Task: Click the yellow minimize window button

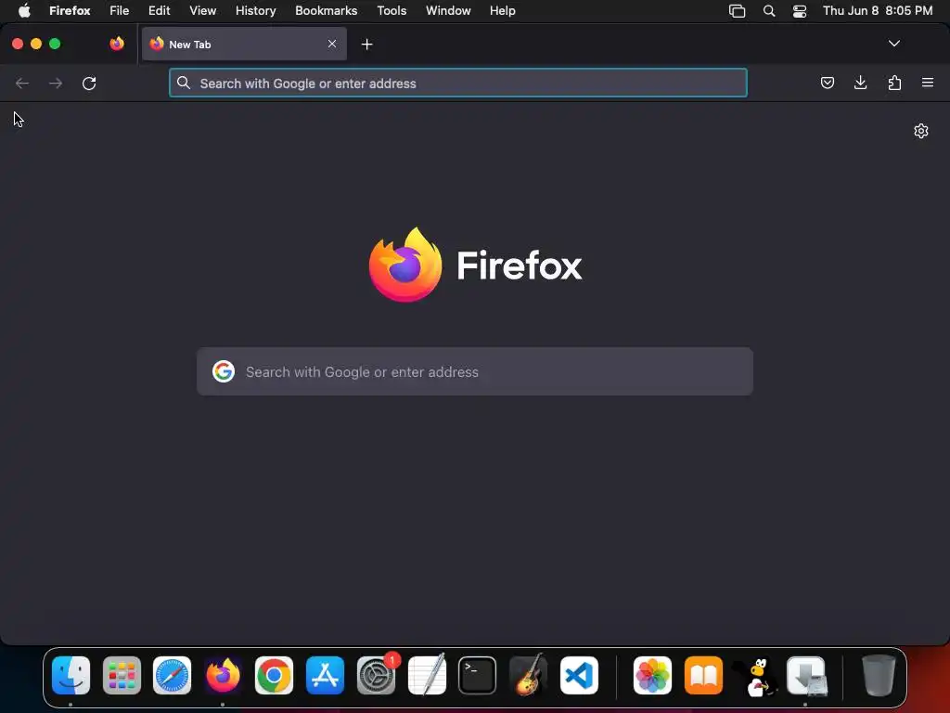Action: click(x=36, y=44)
